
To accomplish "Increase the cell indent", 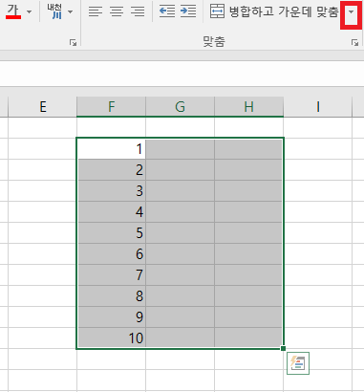I will click(188, 11).
